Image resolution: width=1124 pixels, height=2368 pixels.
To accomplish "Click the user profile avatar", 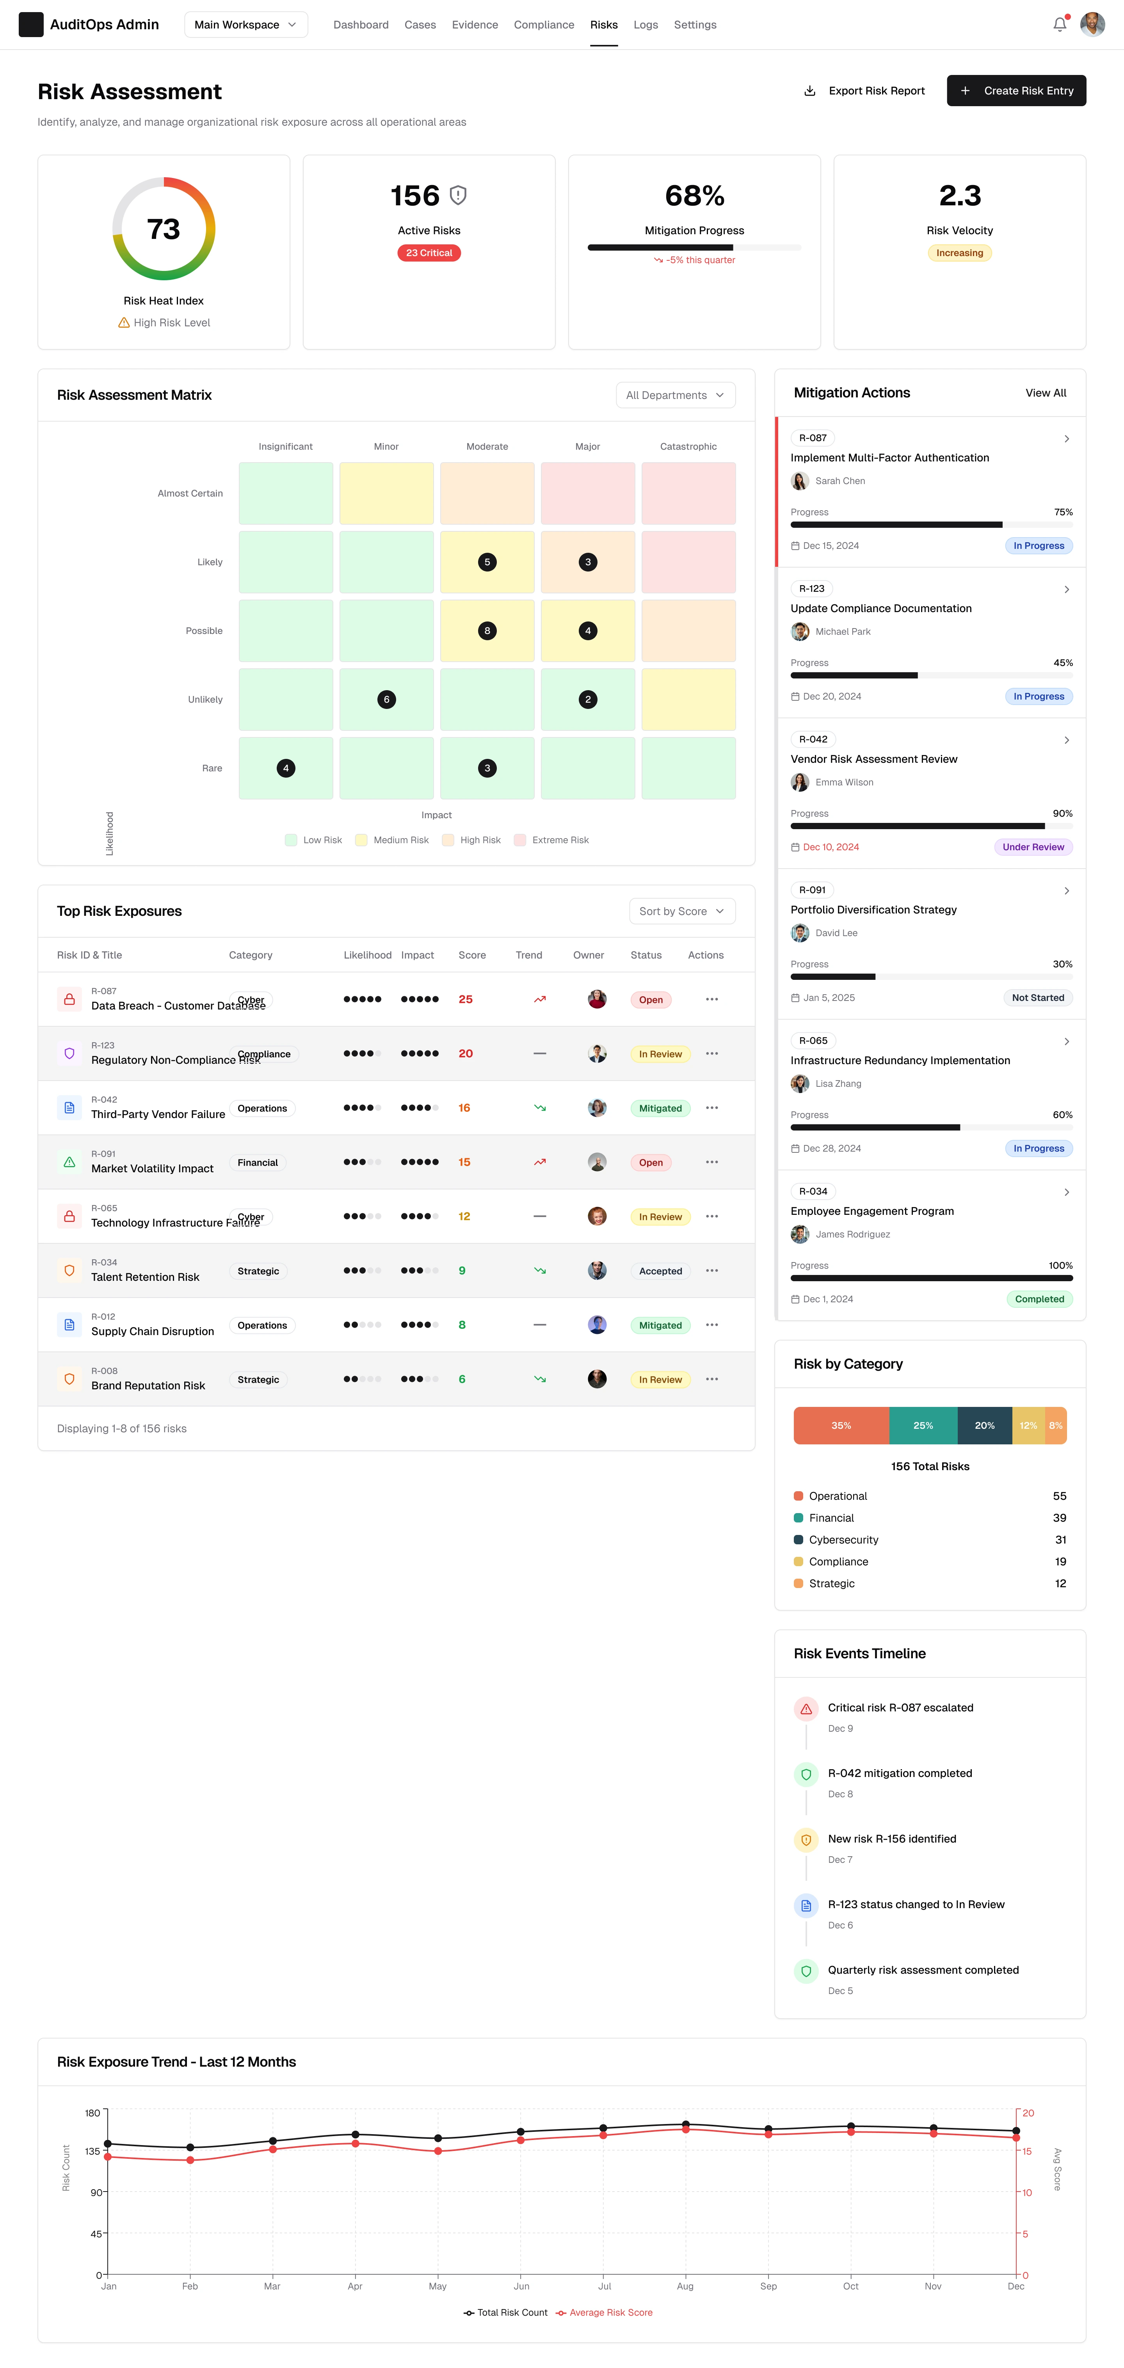I will click(1092, 25).
